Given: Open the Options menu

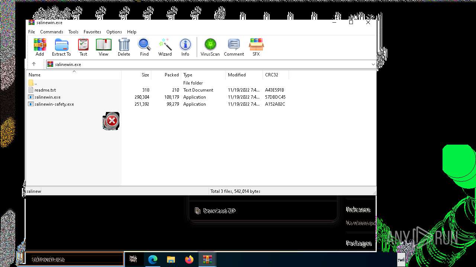Looking at the screenshot, I should click(114, 32).
